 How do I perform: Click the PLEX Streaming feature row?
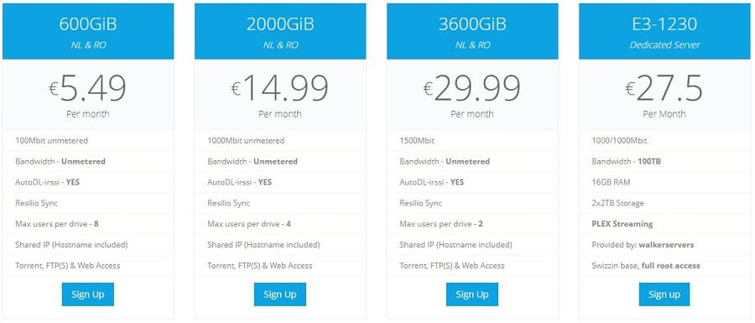click(664, 224)
